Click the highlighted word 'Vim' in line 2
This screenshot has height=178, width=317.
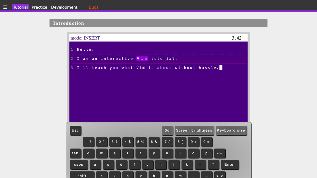142,59
